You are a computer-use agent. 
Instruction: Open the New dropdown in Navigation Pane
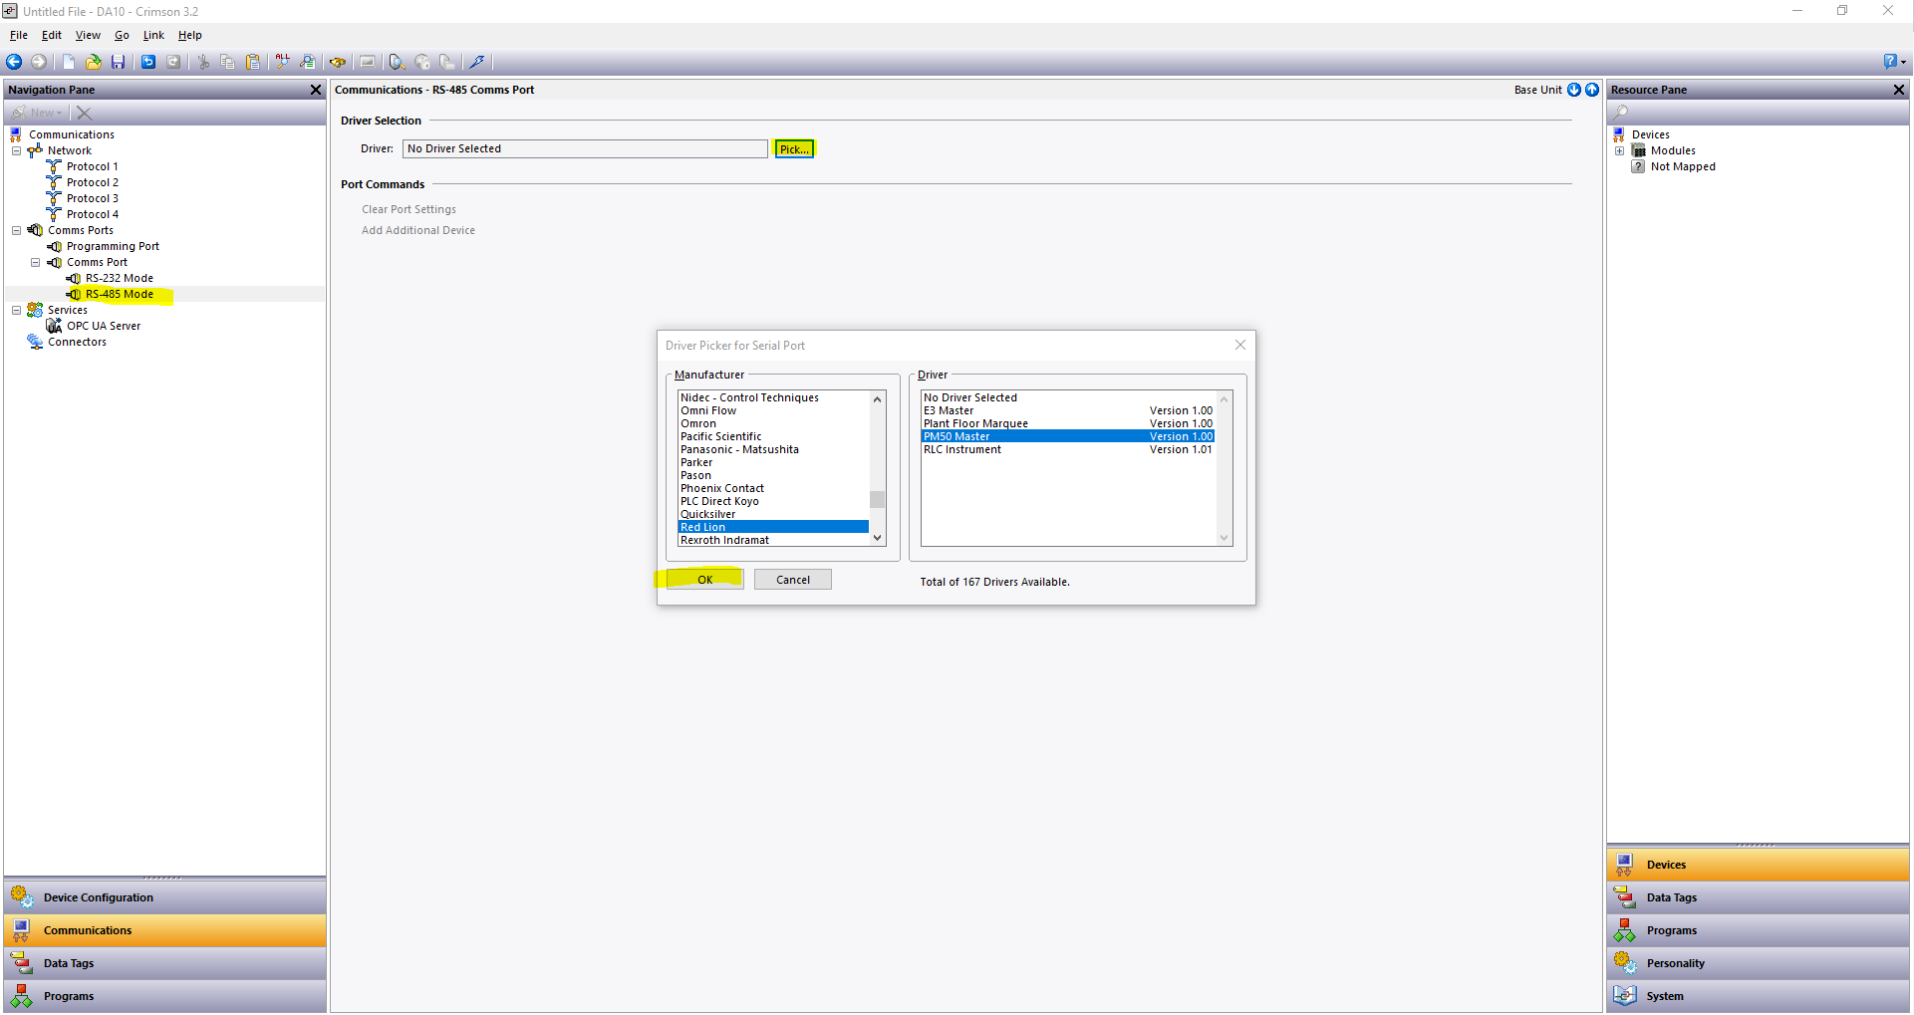click(38, 113)
